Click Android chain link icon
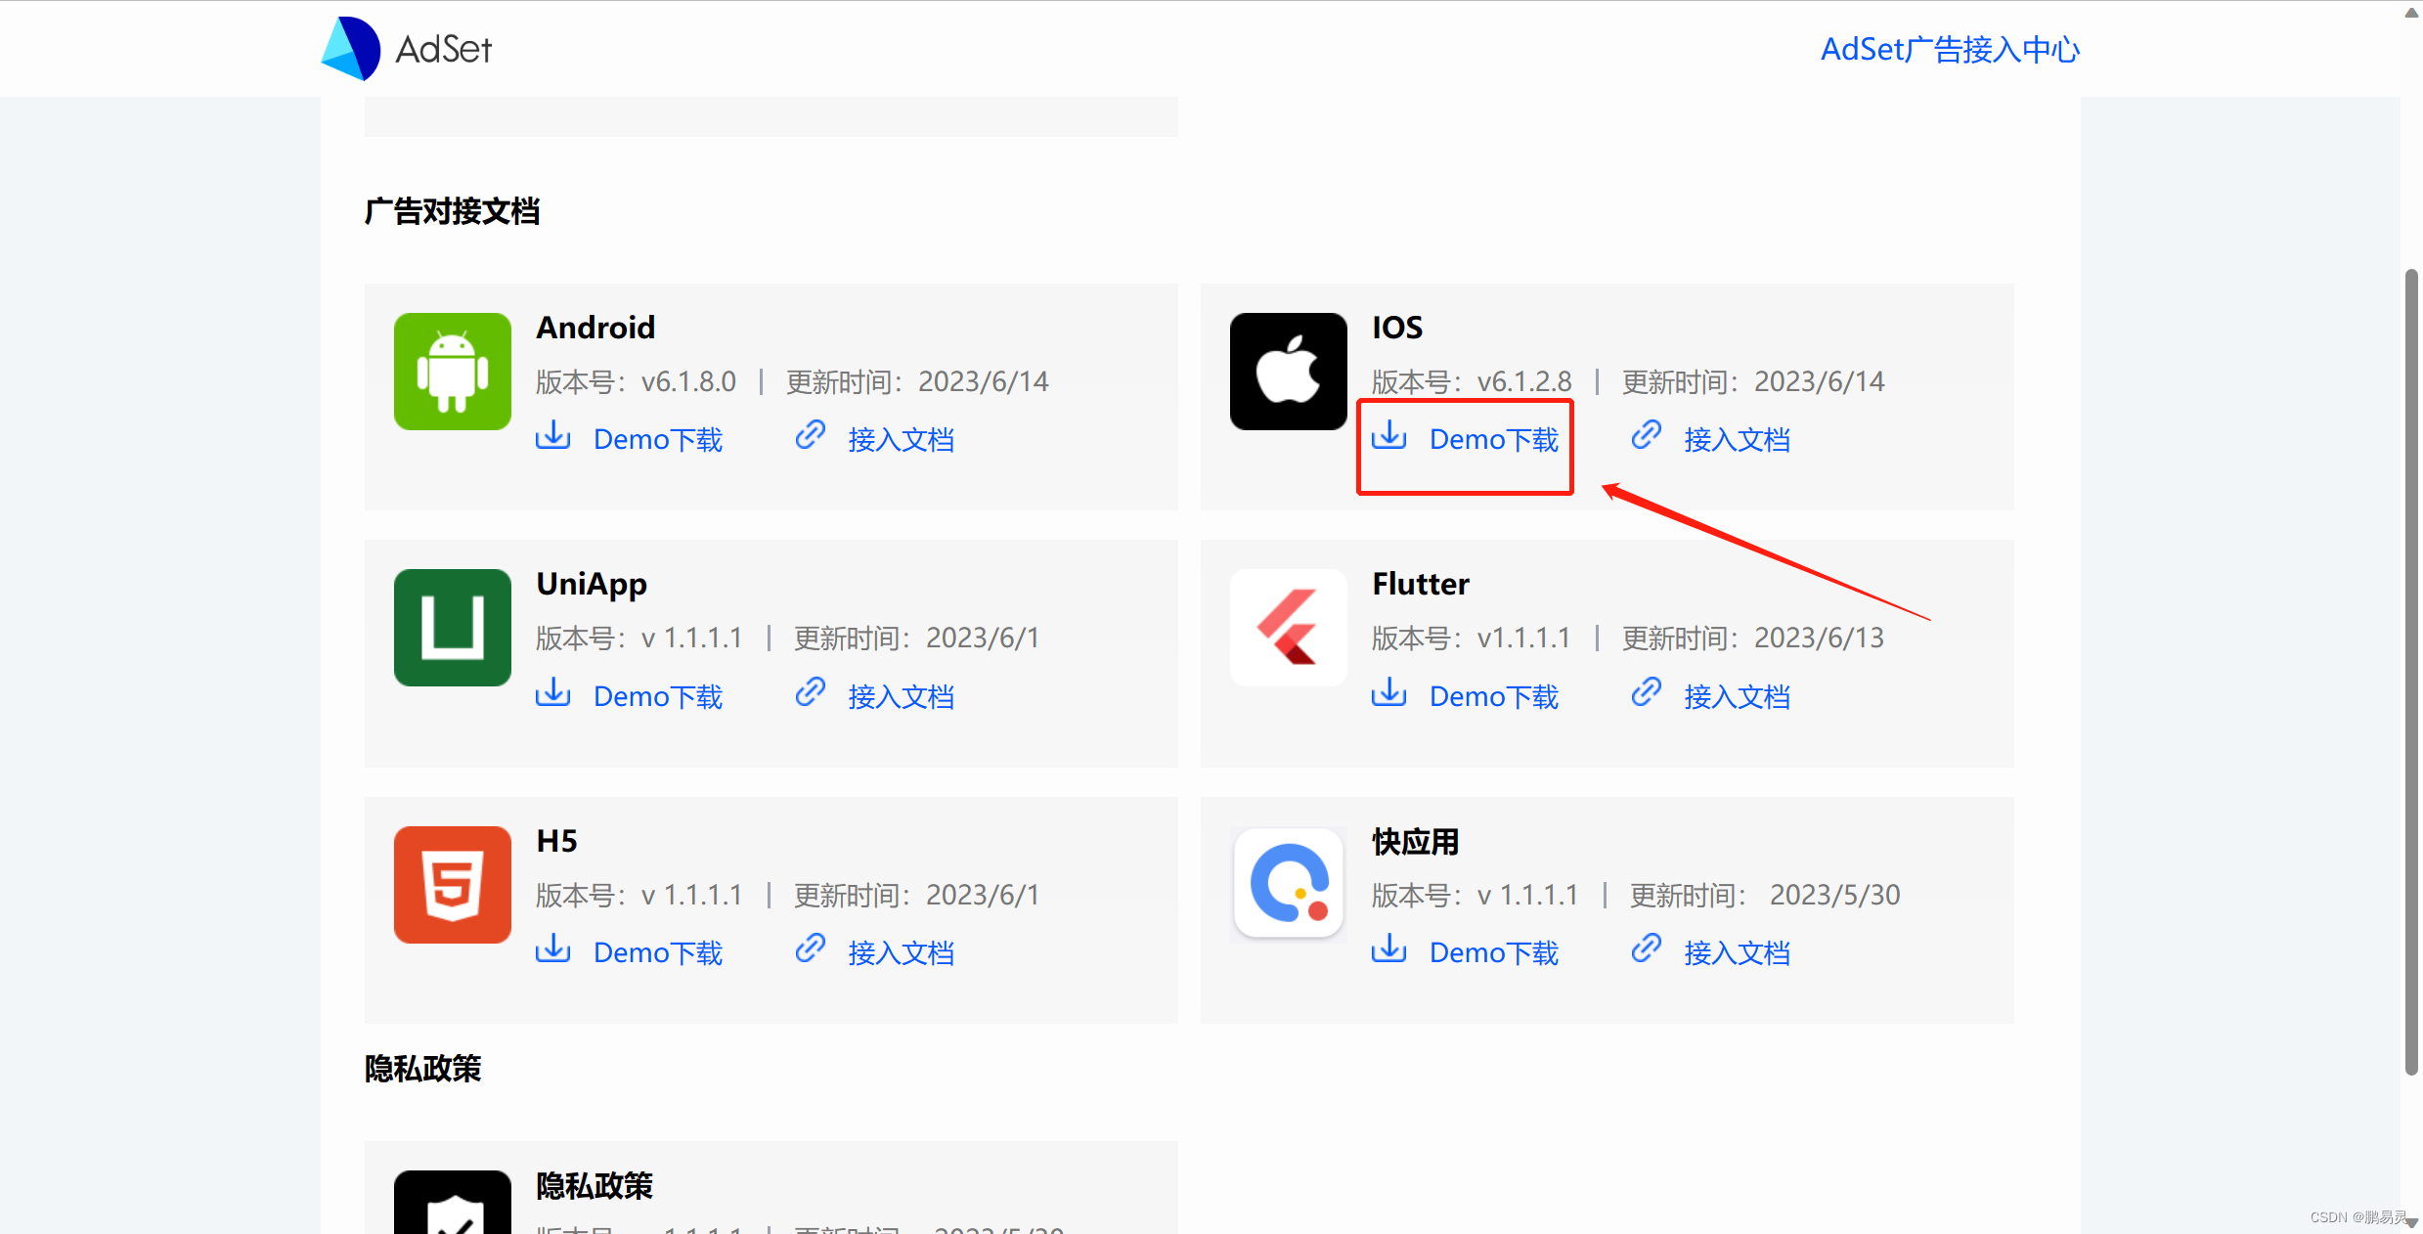2423x1234 pixels. point(811,435)
